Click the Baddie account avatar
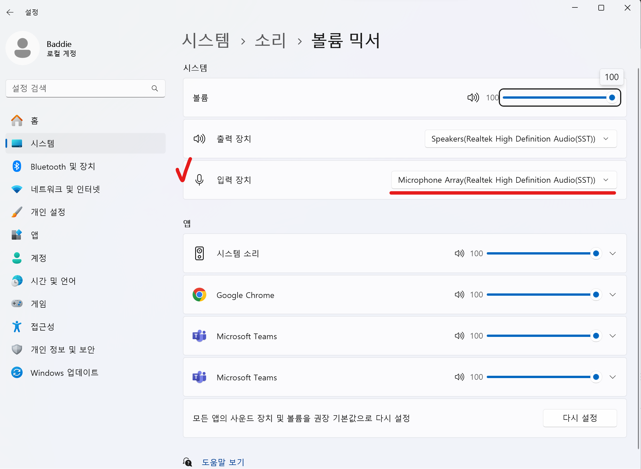The image size is (641, 469). pos(23,48)
